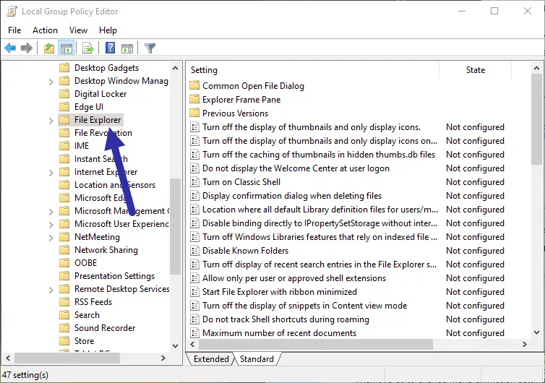The height and width of the screenshot is (383, 545).
Task: Select 'Turn off the caching of thumbnails' setting
Action: pos(319,155)
